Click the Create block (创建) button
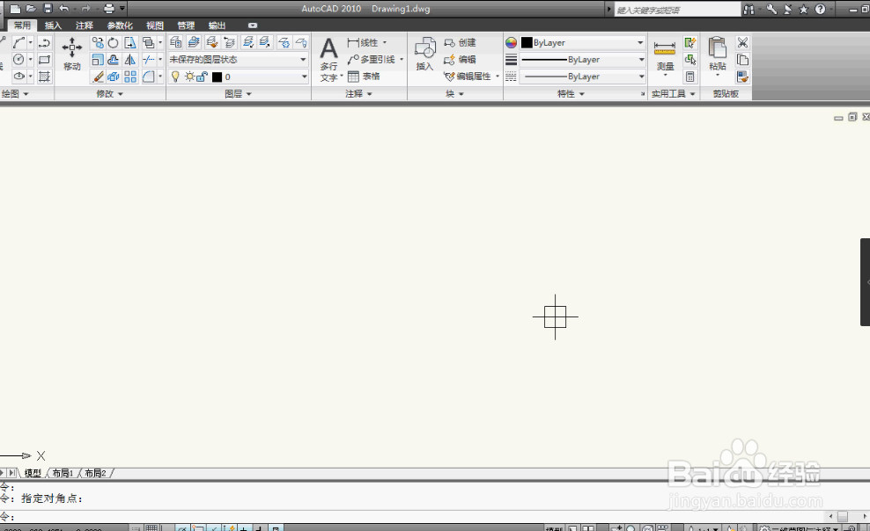 pos(460,42)
